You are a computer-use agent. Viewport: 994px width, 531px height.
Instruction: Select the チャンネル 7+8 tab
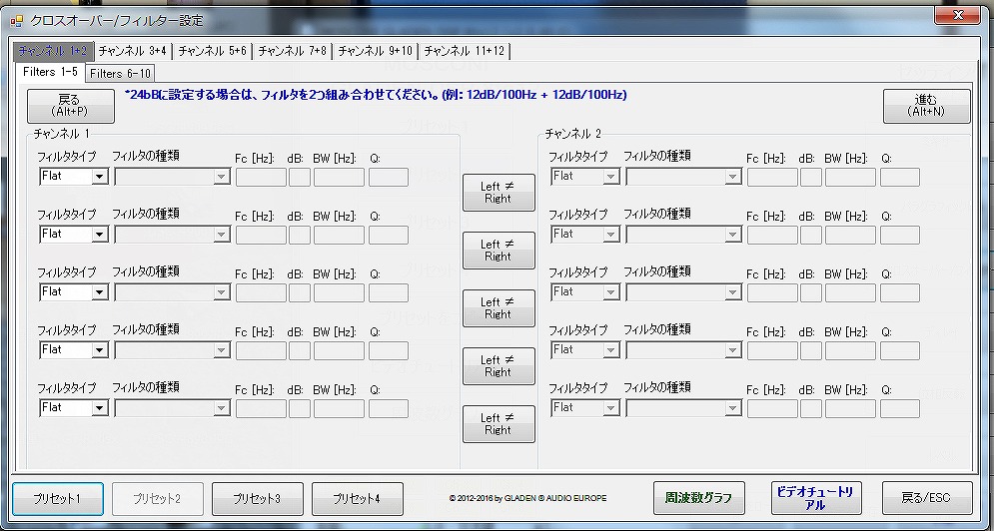pos(293,50)
